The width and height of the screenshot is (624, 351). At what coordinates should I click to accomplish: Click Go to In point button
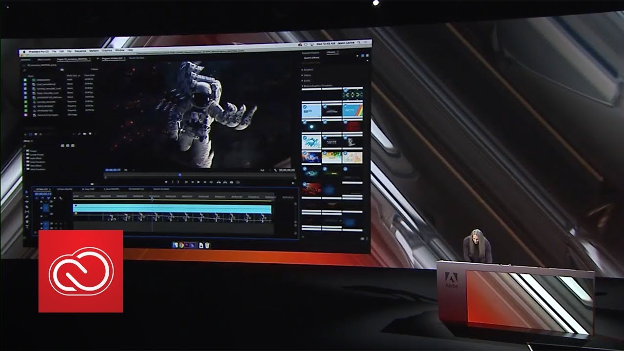pos(186,182)
